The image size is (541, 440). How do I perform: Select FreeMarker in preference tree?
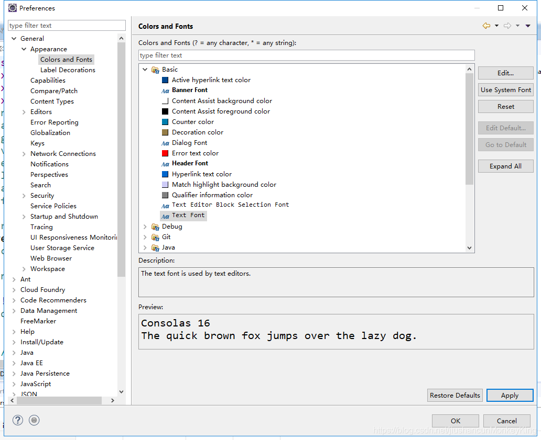coord(38,321)
